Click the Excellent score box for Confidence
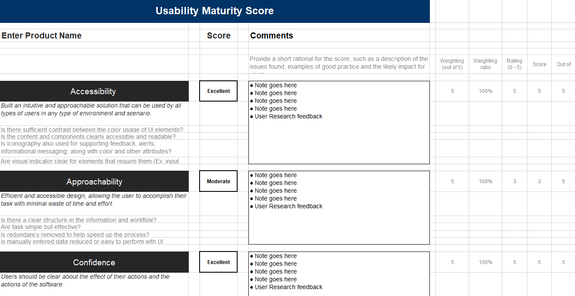Image resolution: width=575 pixels, height=296 pixels. pos(219,262)
